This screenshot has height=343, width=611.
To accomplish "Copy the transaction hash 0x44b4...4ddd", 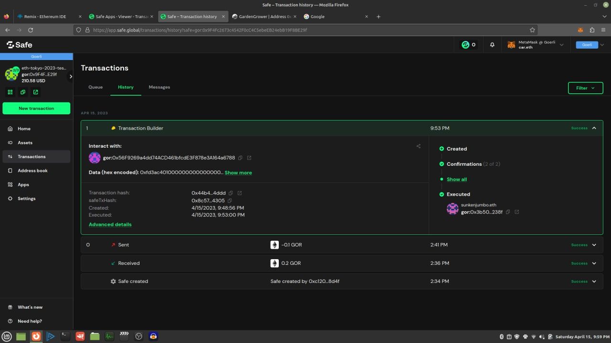I will (231, 193).
